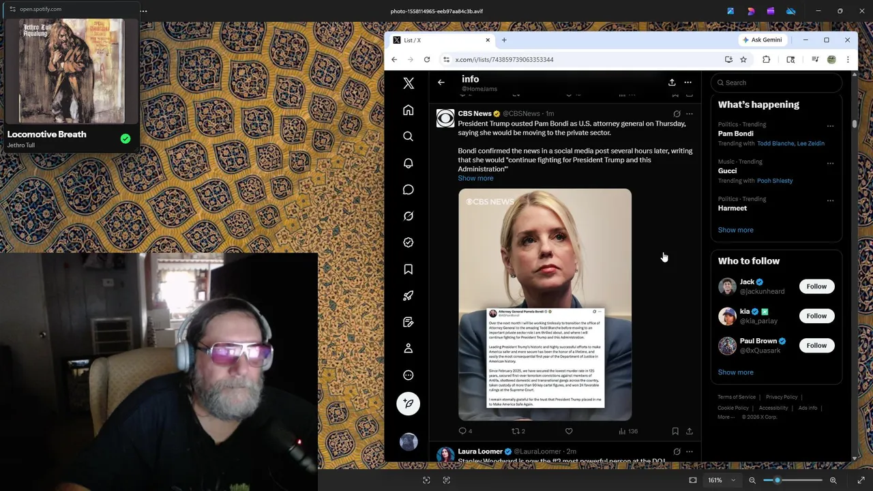Go back with the arrow beside info

[x=441, y=83]
